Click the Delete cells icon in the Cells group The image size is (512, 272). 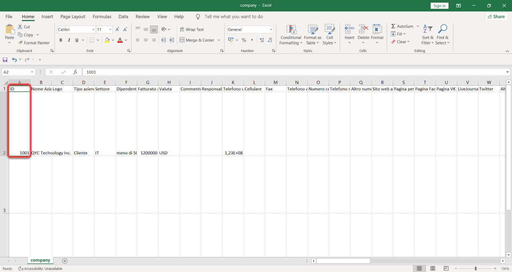coord(363,29)
